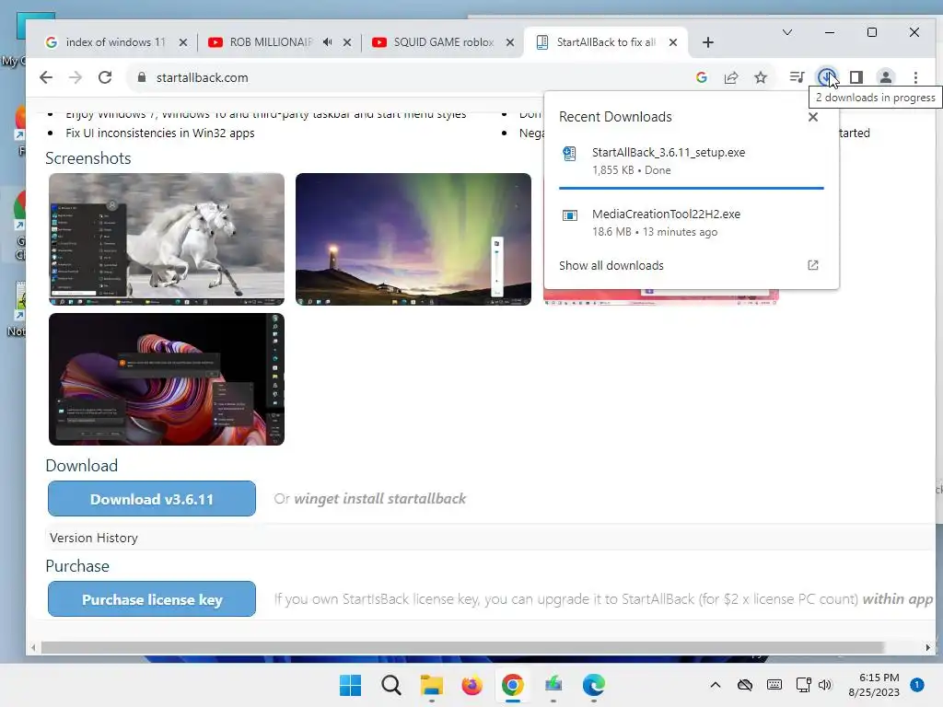Expand Version History section

[94, 538]
